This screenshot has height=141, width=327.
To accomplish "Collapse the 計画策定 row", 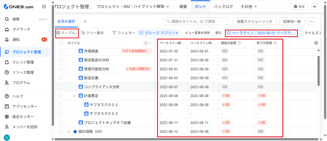I will point(74,96).
